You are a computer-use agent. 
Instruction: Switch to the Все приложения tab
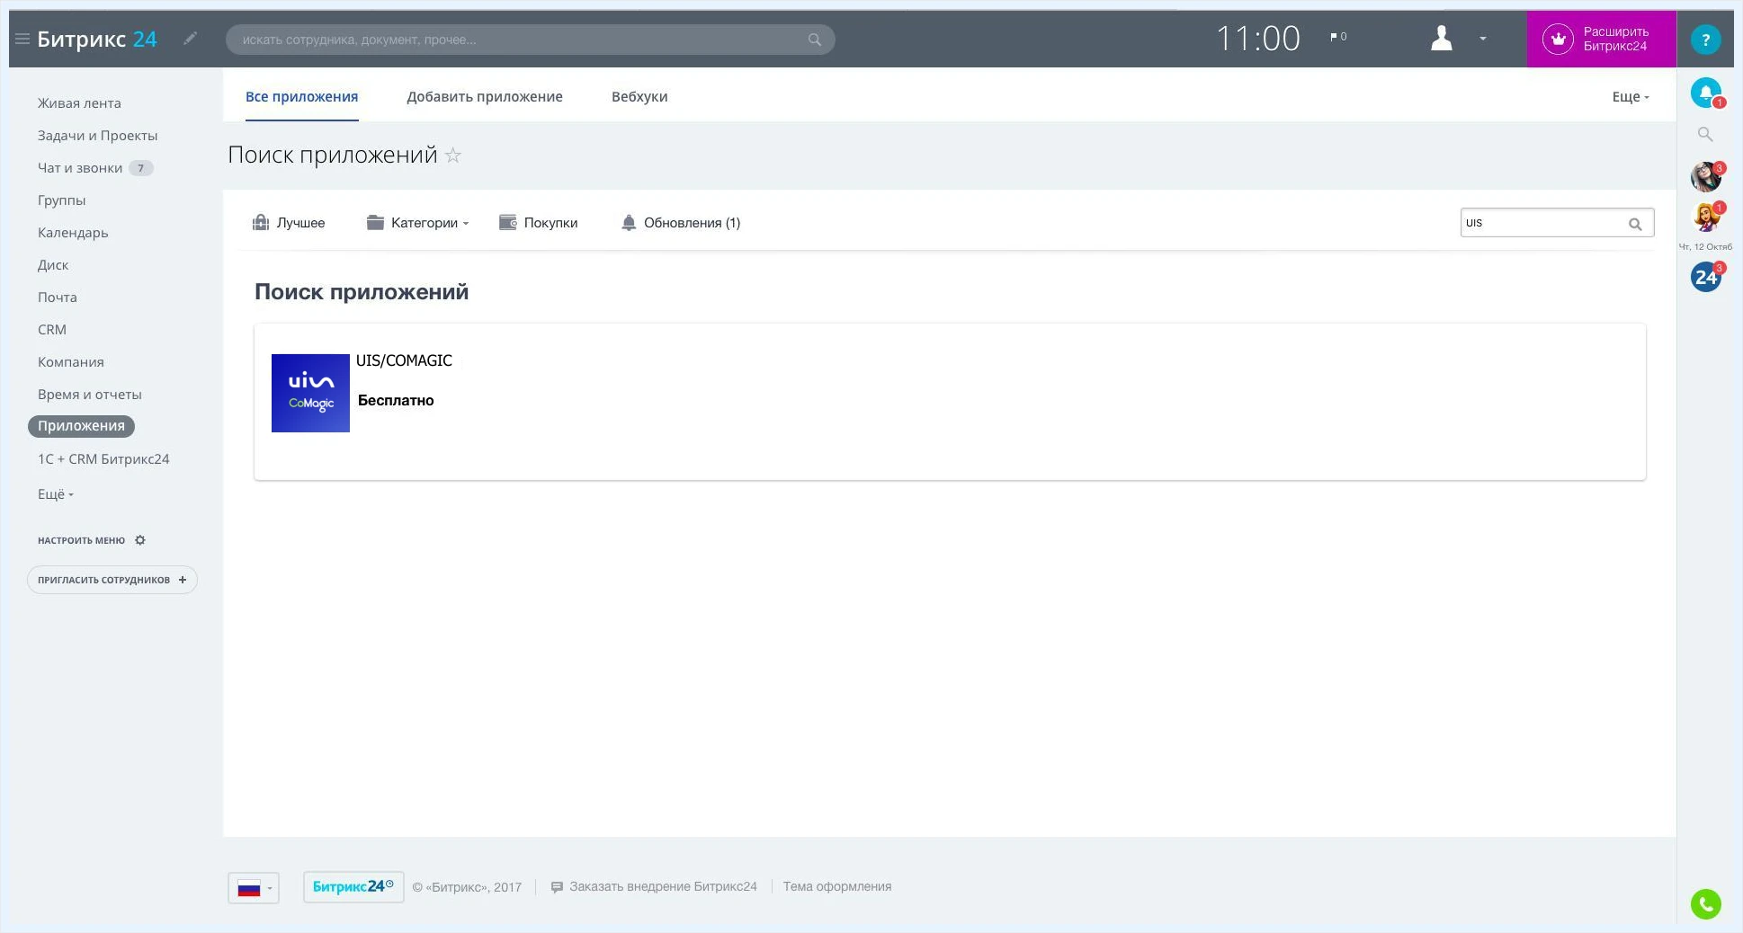point(301,96)
